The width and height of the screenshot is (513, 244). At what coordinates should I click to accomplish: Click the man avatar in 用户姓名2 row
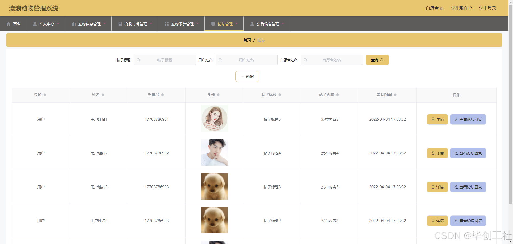215,152
